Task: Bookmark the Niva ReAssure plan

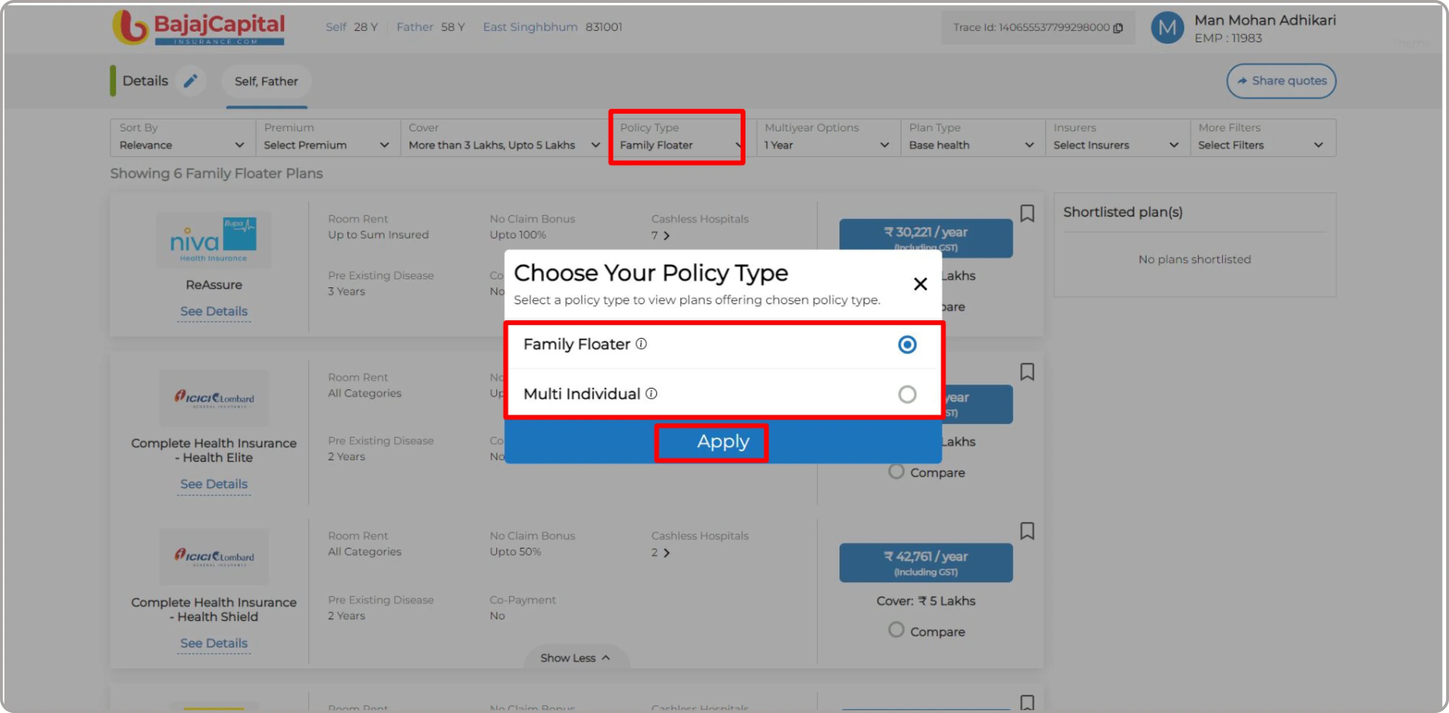Action: pyautogui.click(x=1027, y=213)
